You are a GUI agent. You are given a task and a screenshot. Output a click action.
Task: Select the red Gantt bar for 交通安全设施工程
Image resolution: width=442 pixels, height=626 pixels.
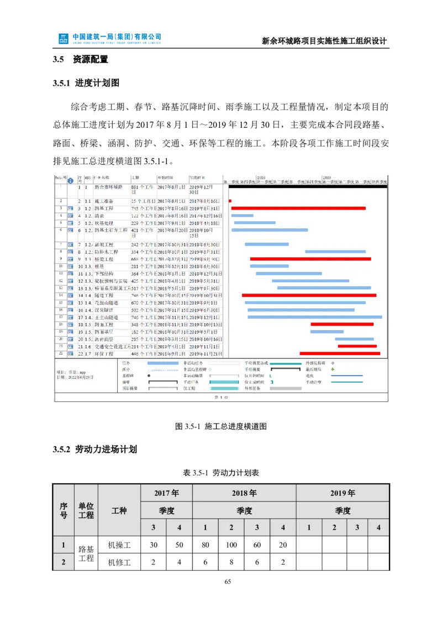(x=358, y=346)
